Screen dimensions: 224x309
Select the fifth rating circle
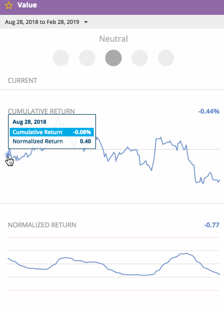pyautogui.click(x=166, y=58)
